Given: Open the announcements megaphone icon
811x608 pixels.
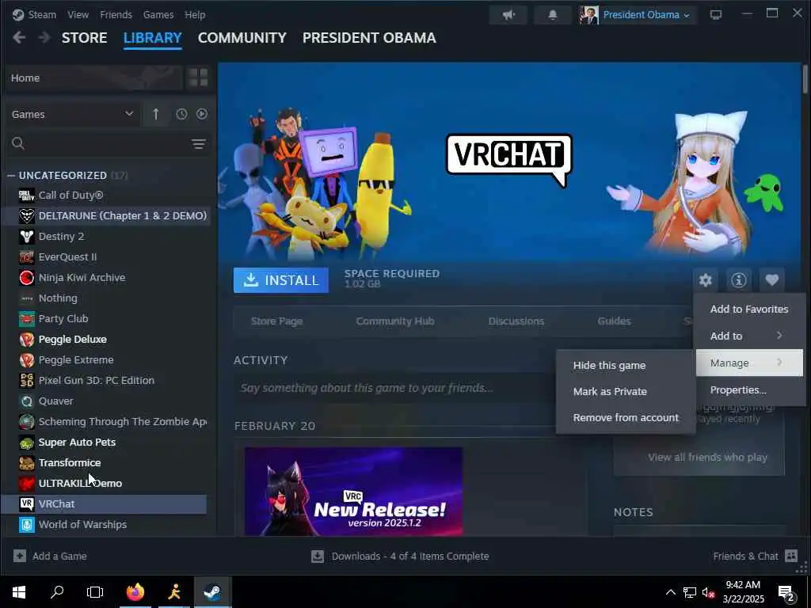Looking at the screenshot, I should (x=509, y=15).
